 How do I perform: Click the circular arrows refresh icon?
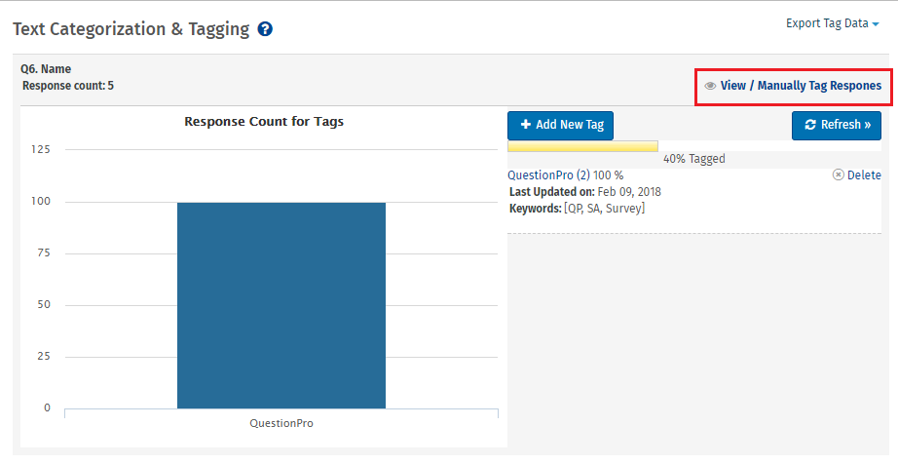pos(810,125)
